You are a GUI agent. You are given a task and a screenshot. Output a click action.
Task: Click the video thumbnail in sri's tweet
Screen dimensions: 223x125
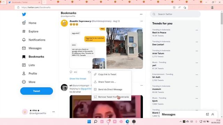pyautogui.click(x=106, y=107)
